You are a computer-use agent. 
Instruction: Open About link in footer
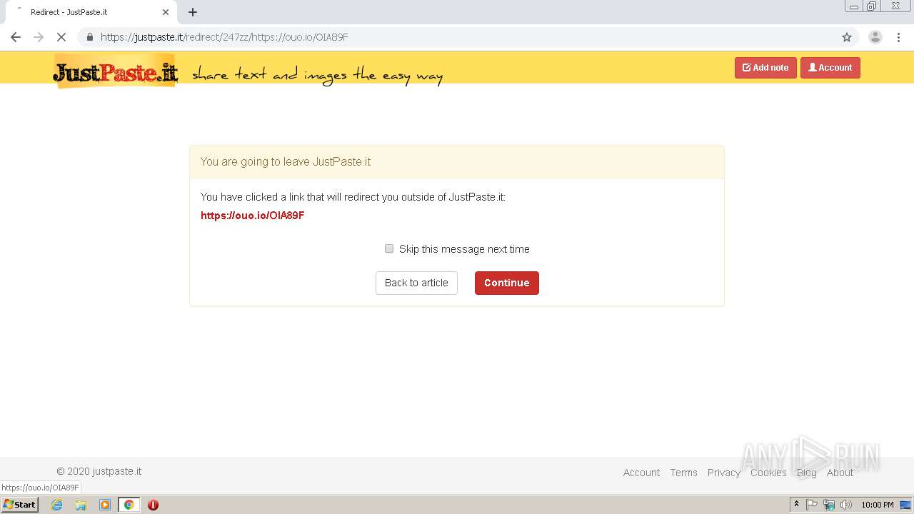[x=840, y=473]
